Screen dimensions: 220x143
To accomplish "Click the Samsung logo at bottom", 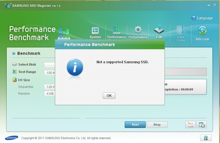I will pos(12,138).
